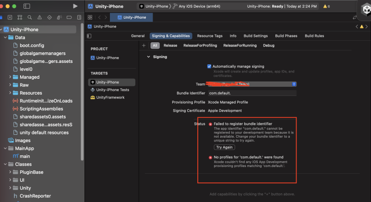Click the Try Again button
Viewport: 371px width, 202px height.
click(x=224, y=147)
